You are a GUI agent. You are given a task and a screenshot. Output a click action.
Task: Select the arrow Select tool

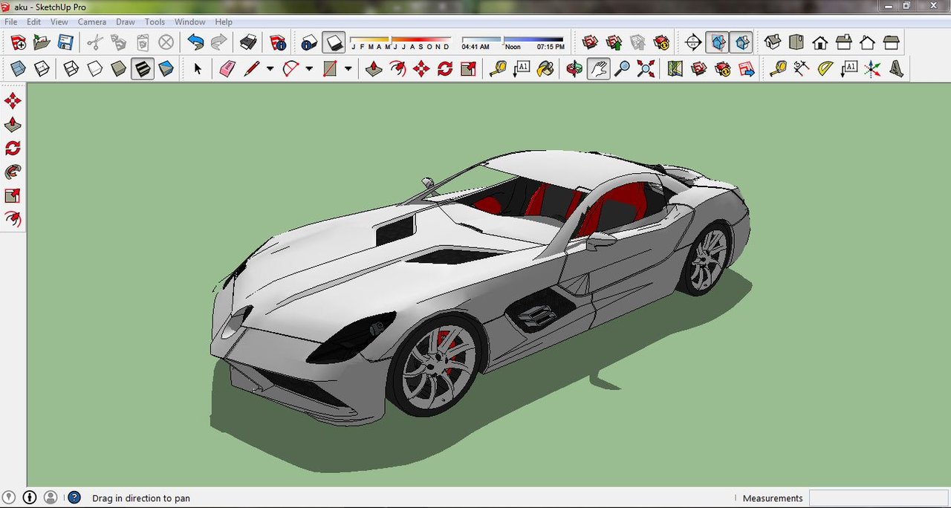(198, 69)
